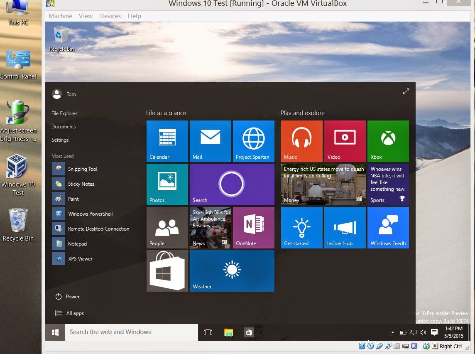475x354 pixels.
Task: Show hidden tray icons arrow
Action: tap(393, 332)
